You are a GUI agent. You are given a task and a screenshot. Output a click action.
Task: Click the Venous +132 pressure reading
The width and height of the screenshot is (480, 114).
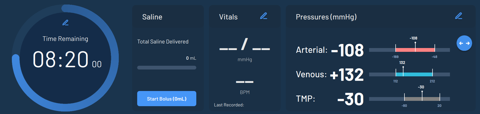[x=347, y=75]
